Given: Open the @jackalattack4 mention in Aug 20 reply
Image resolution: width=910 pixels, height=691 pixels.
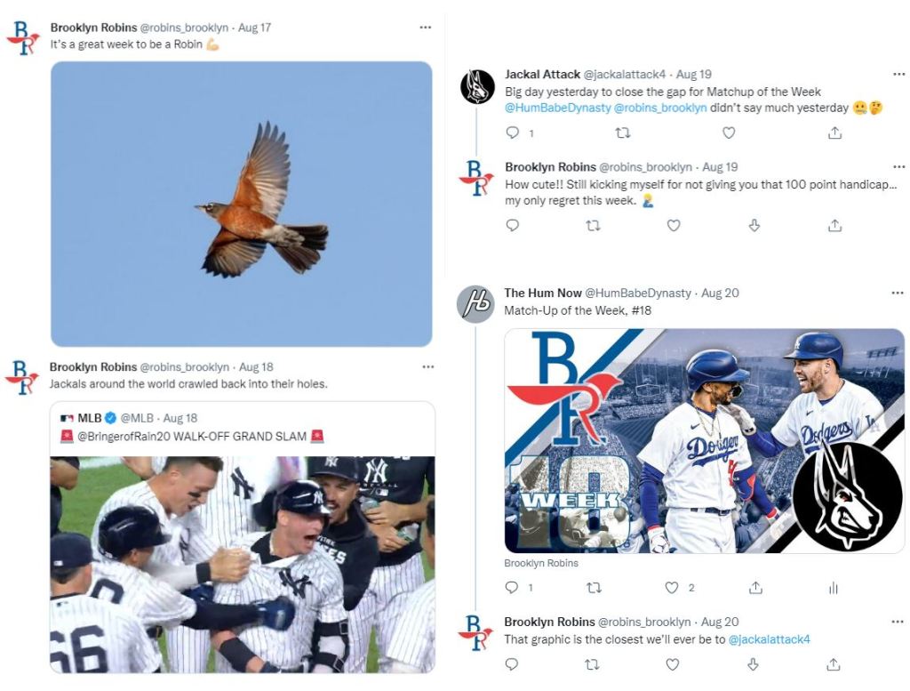Looking at the screenshot, I should pos(769,639).
